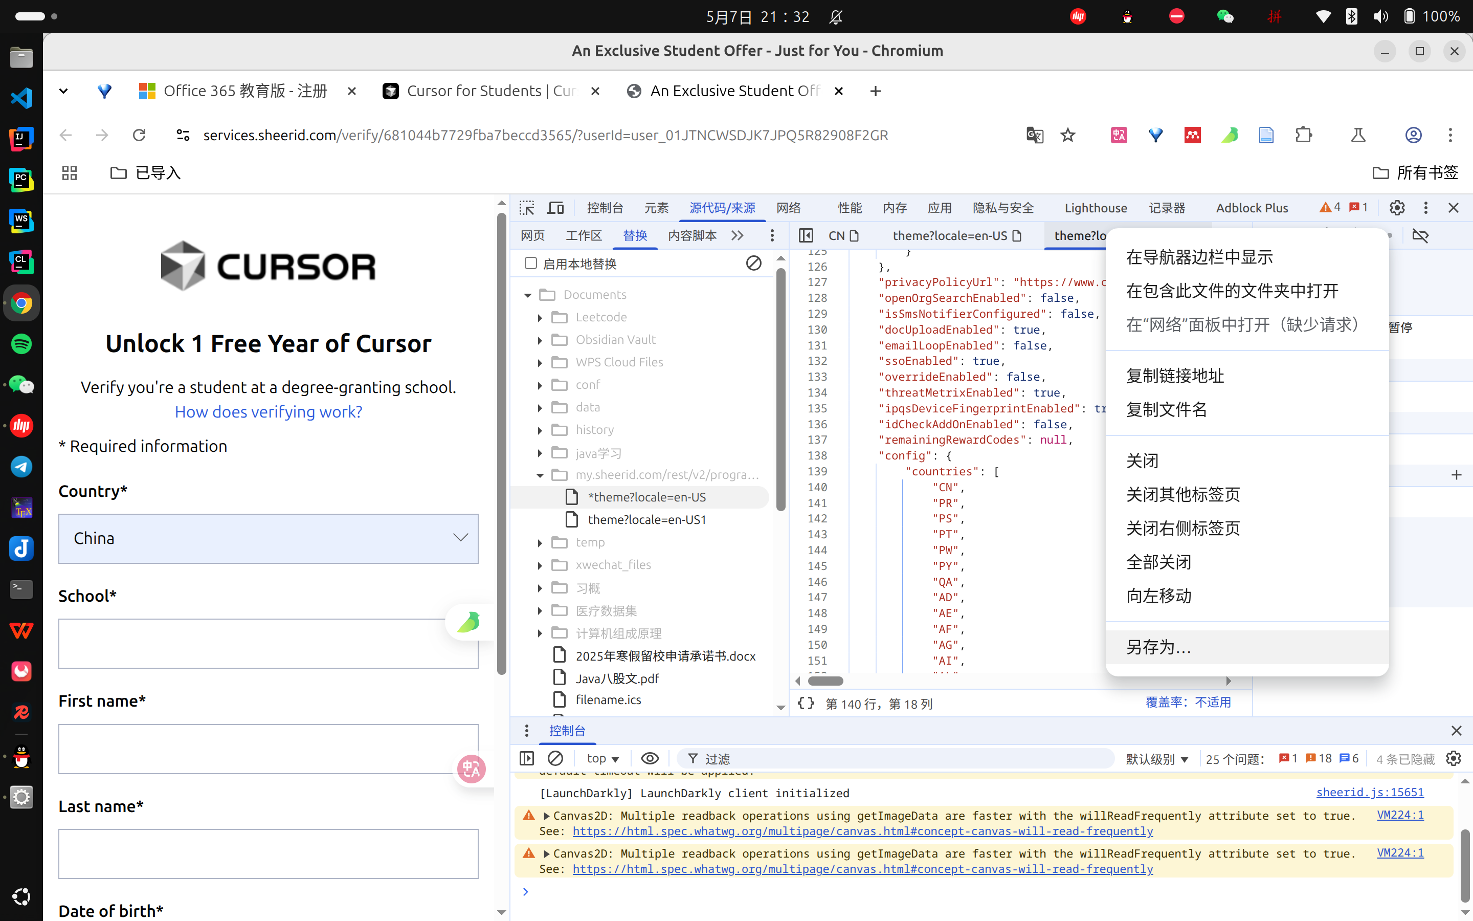The image size is (1473, 921).
Task: Click the School input field
Action: tap(269, 643)
